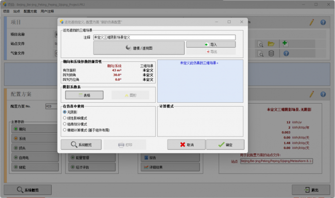Viewport: 335px width, 198px height.
Task: Click into the 注释 comment text field
Action: point(164,37)
